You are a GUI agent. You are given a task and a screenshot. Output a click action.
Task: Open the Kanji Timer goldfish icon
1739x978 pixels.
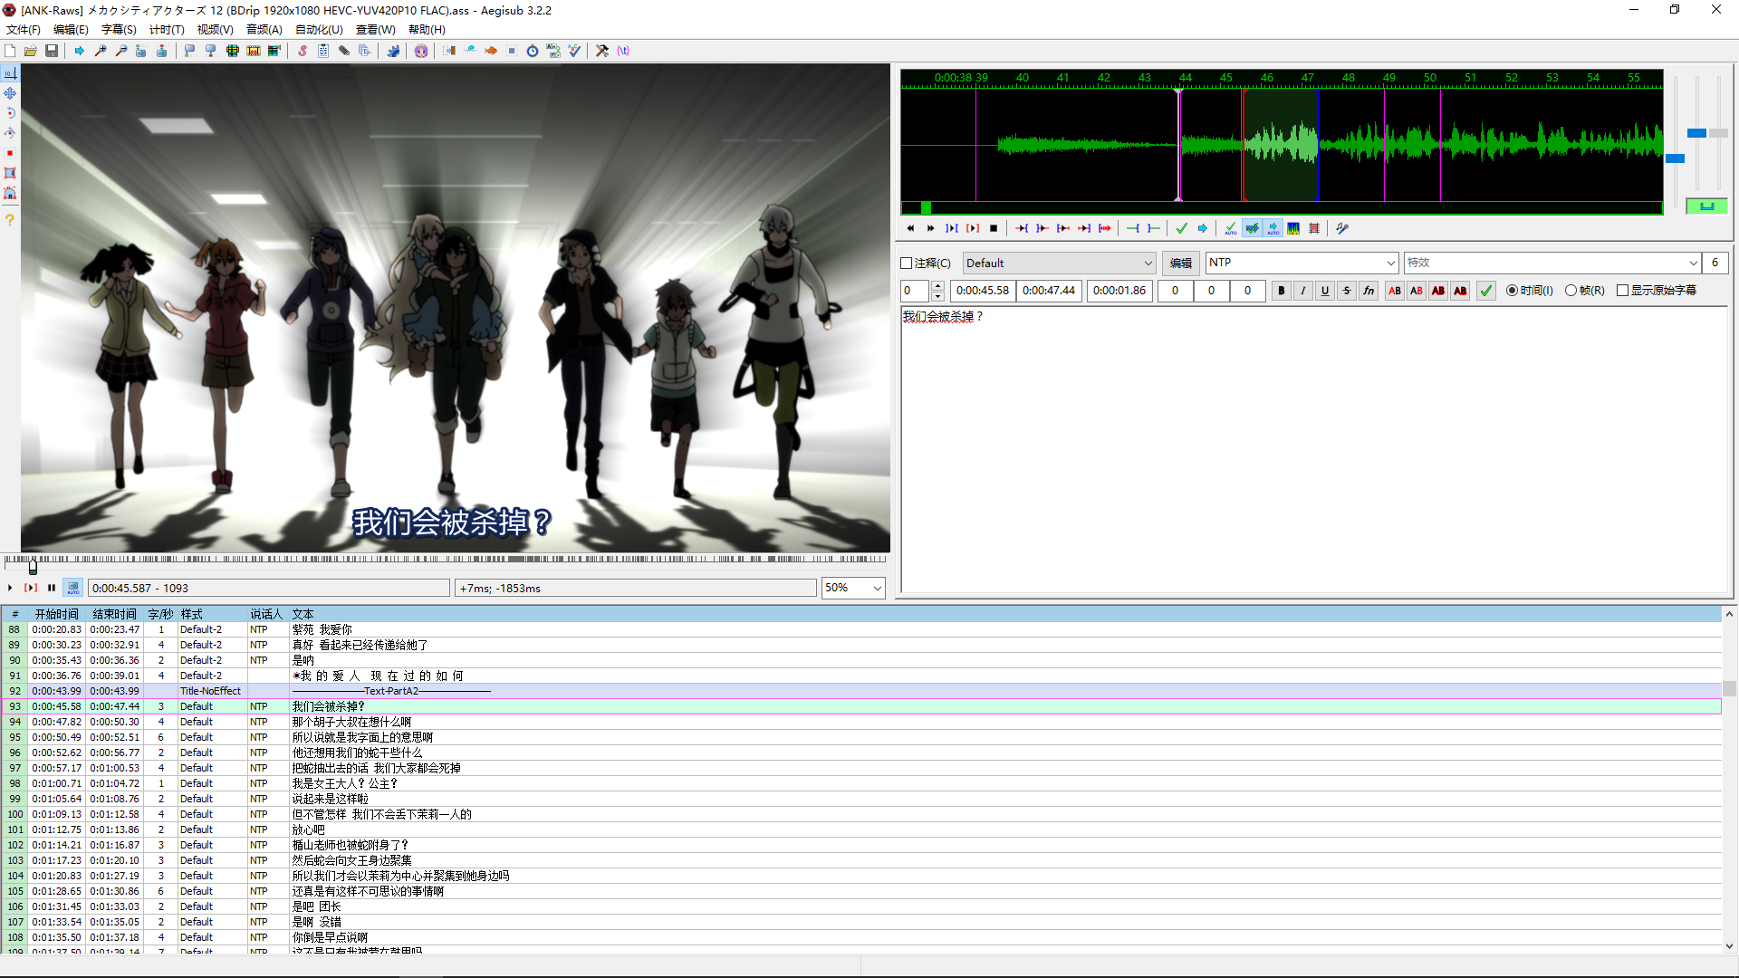[491, 51]
